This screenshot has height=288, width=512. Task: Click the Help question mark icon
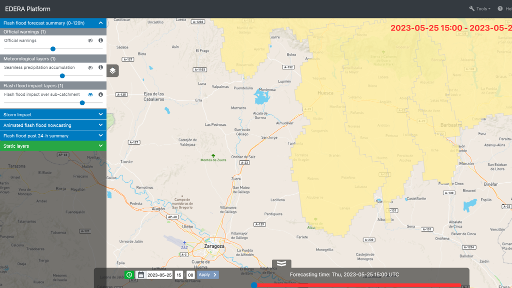point(500,9)
